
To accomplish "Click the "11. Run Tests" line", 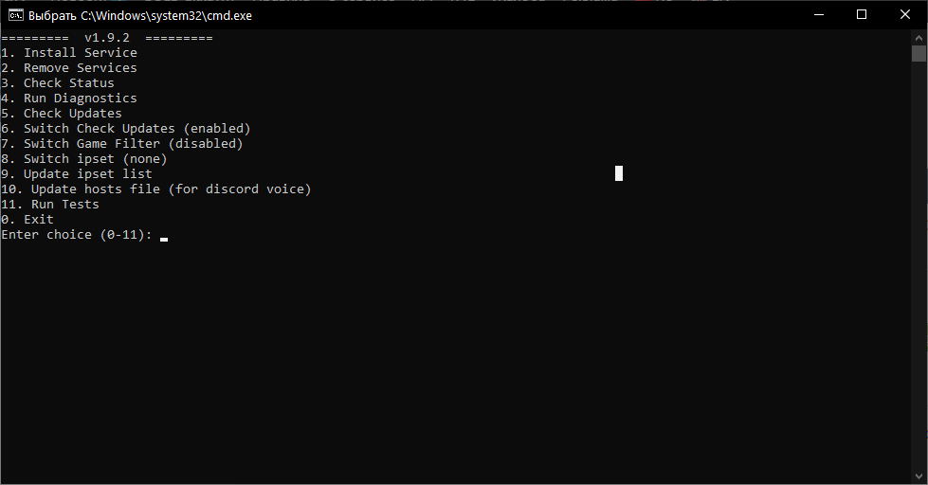I will (50, 205).
